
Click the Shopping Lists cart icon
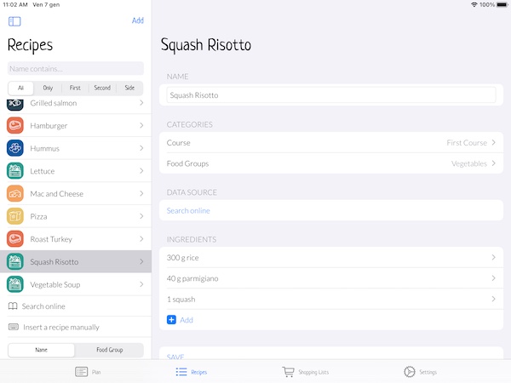point(288,372)
